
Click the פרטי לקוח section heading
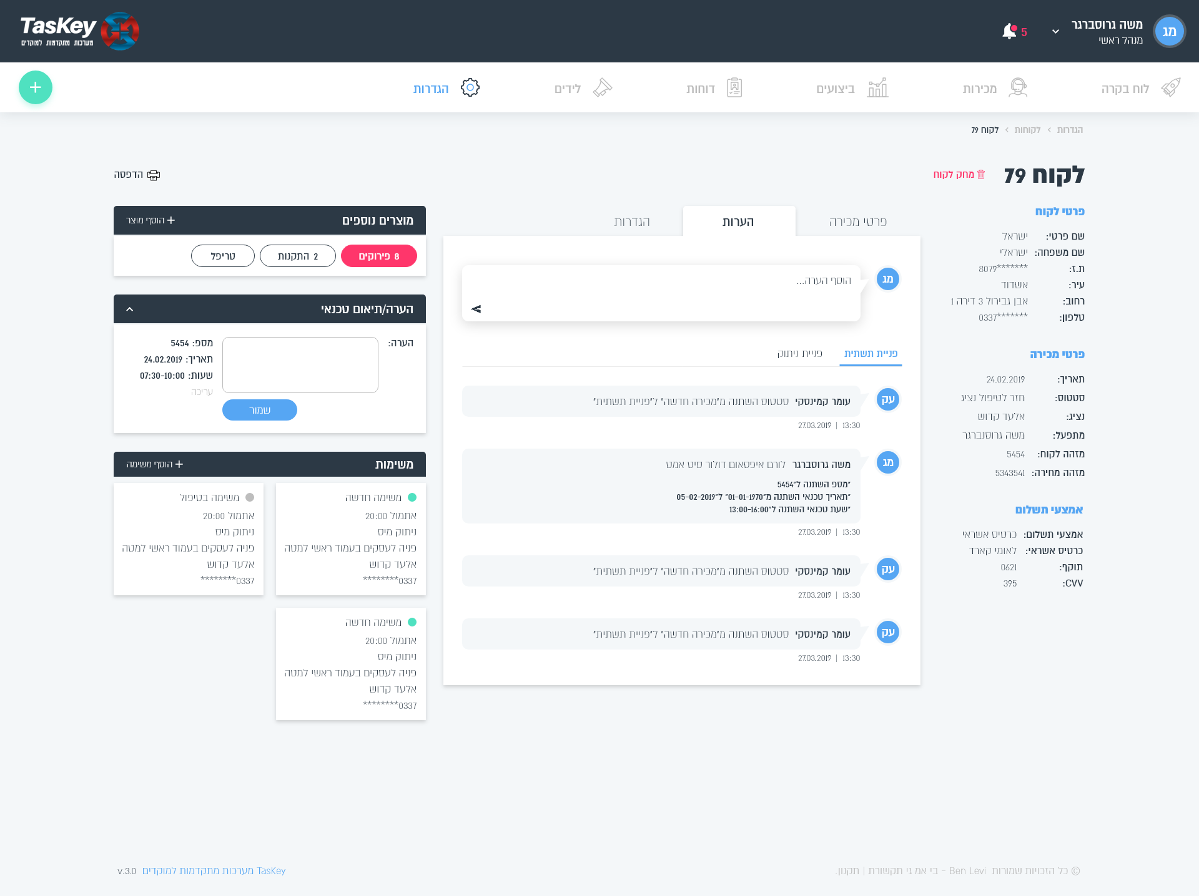pyautogui.click(x=1060, y=212)
